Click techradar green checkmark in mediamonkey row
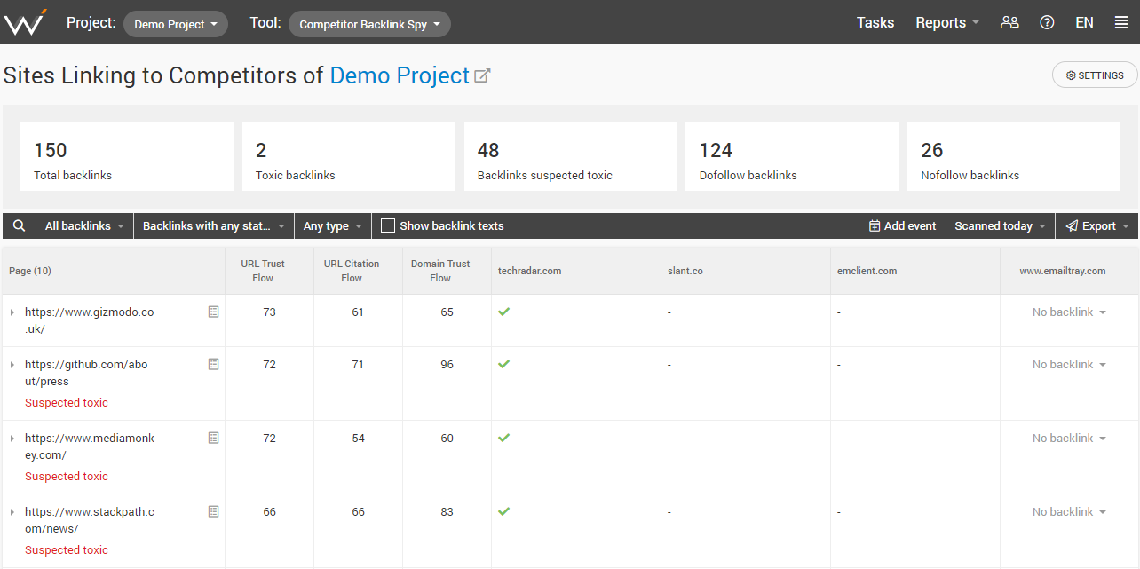 (503, 438)
